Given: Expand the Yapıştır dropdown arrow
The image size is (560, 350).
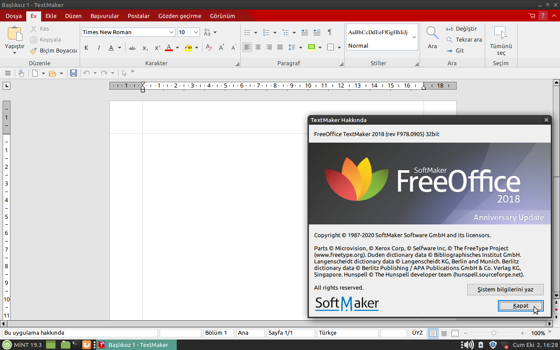Looking at the screenshot, I should [14, 53].
